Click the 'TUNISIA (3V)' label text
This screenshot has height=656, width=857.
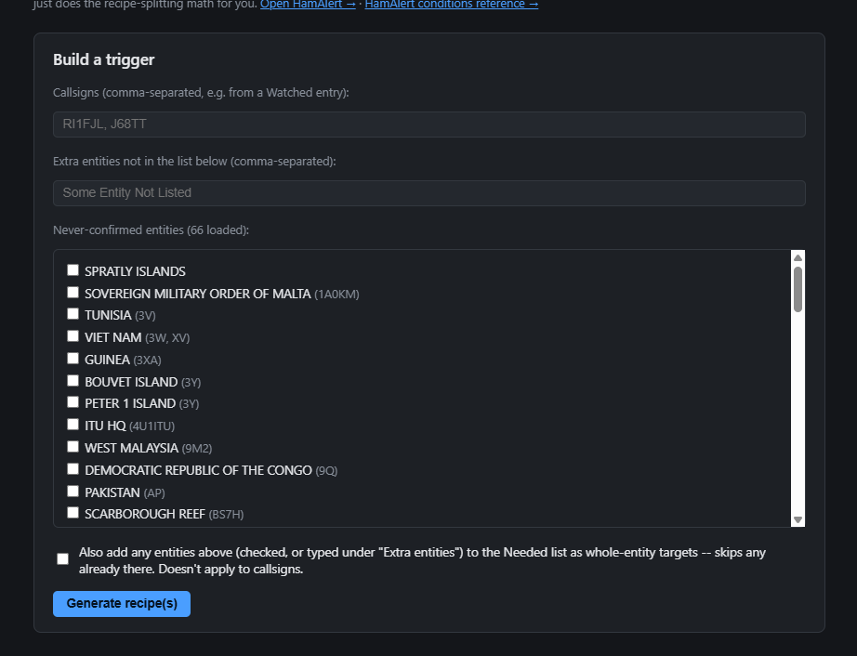point(120,315)
